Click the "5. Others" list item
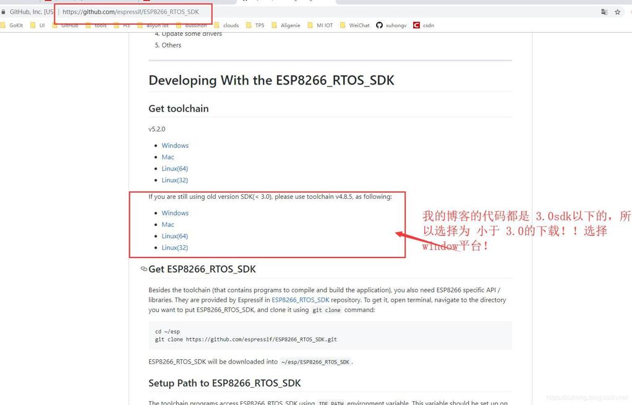The width and height of the screenshot is (632, 405). 168,45
